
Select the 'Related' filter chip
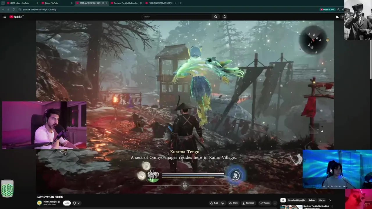[312, 200]
